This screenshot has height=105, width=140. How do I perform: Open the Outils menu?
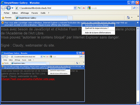(x=43, y=13)
